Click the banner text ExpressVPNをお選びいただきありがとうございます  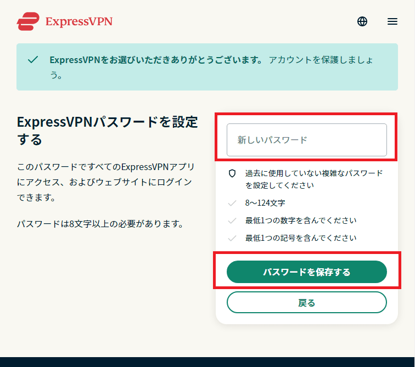(x=156, y=60)
